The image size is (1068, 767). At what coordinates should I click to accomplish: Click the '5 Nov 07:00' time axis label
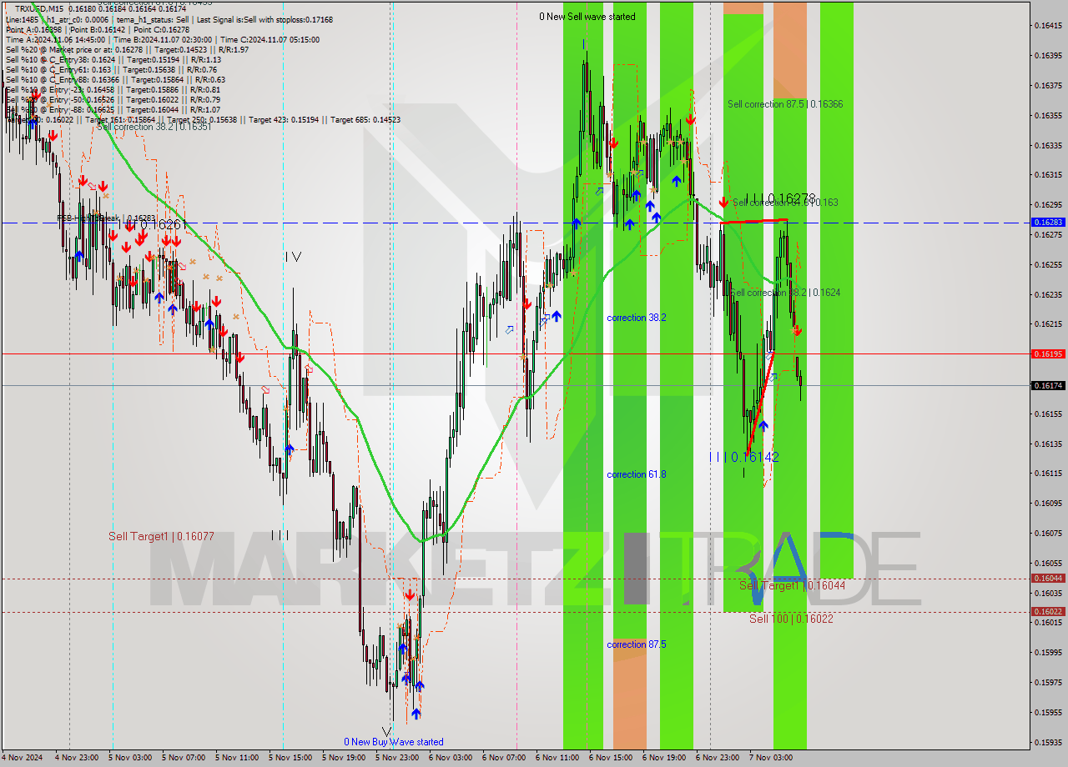184,758
